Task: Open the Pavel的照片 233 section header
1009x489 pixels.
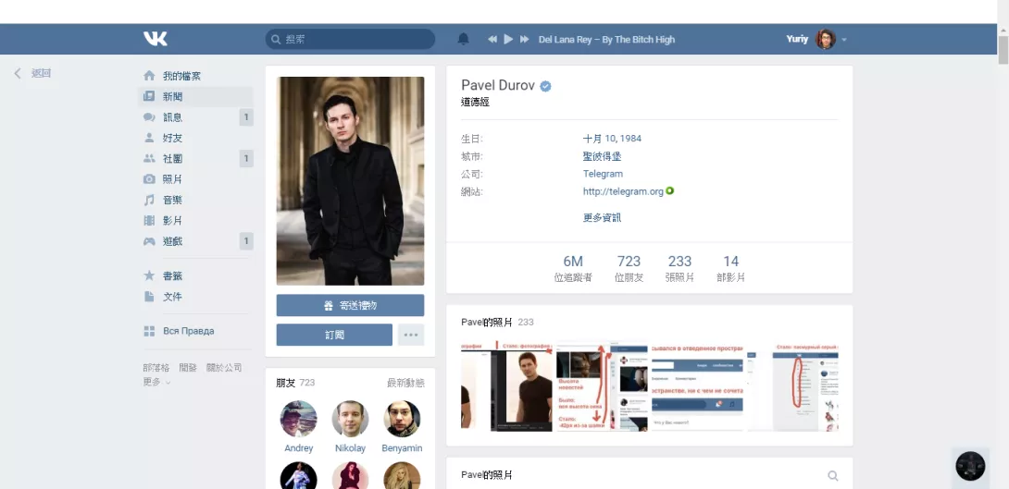Action: pyautogui.click(x=497, y=322)
